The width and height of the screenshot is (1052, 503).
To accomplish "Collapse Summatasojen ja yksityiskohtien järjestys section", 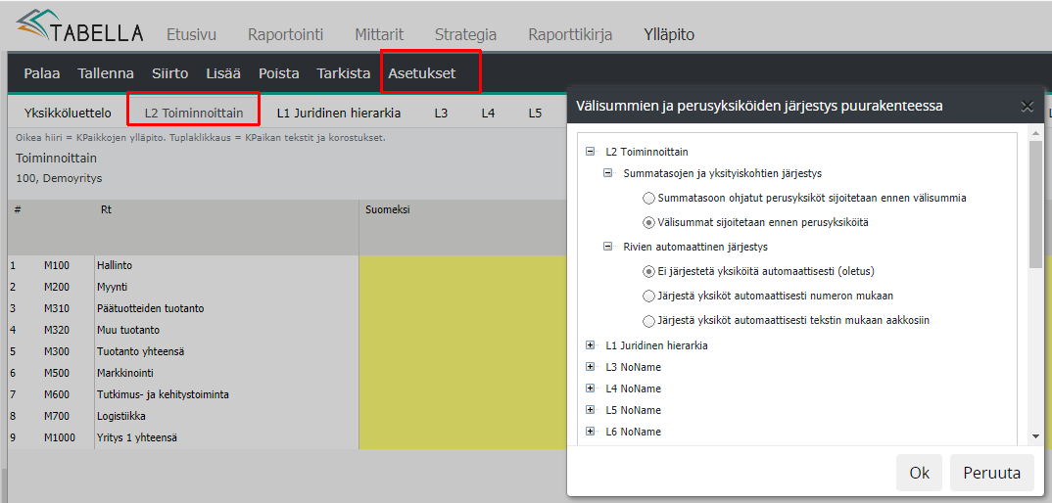I will click(x=607, y=173).
